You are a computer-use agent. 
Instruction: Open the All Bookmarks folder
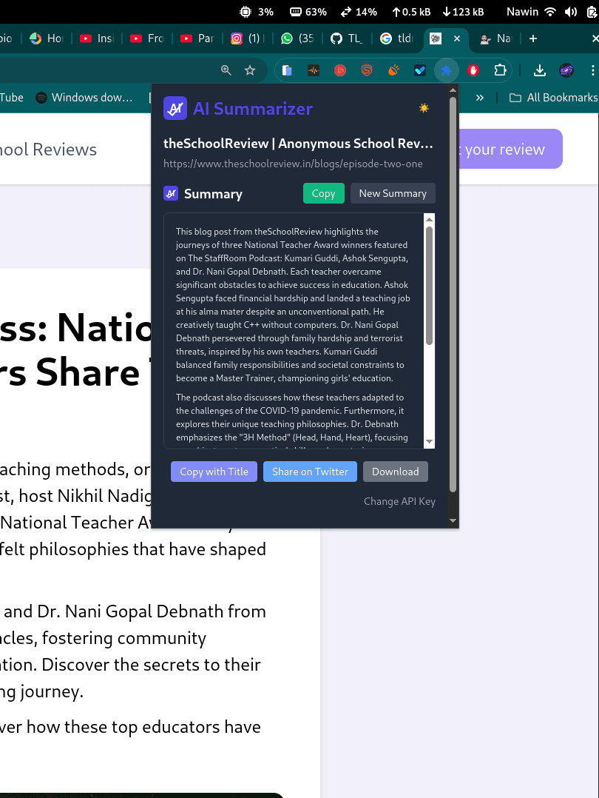coord(553,98)
